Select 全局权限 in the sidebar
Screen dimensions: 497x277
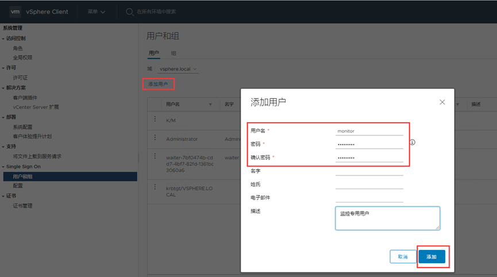point(22,57)
